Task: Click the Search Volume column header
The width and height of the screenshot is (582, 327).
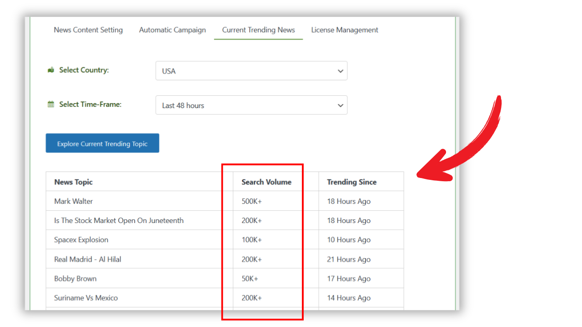Action: (266, 182)
